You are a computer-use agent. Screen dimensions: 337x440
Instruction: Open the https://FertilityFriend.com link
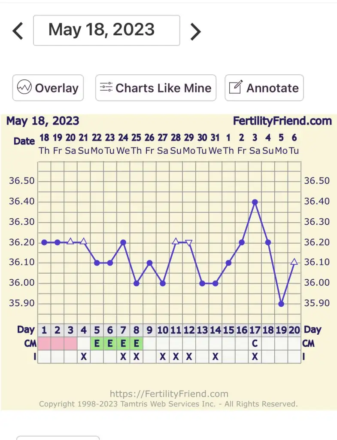169,394
